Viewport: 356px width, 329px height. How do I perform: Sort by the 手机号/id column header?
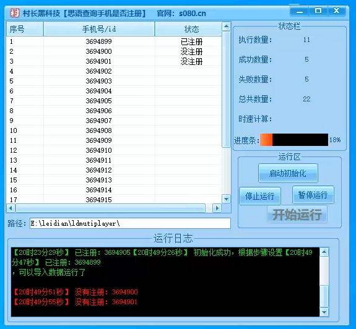click(99, 29)
